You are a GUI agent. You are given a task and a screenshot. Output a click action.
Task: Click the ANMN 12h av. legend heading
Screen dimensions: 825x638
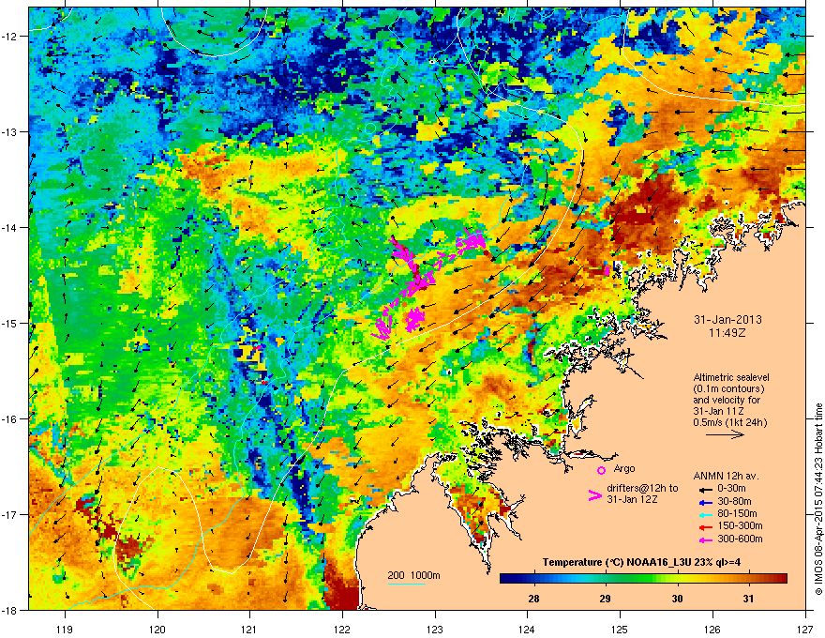726,476
